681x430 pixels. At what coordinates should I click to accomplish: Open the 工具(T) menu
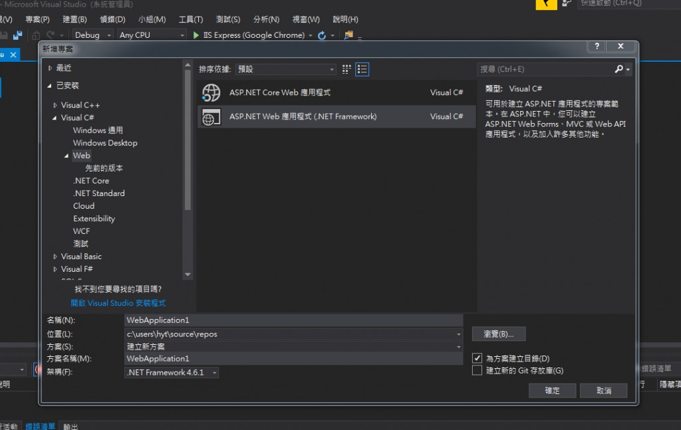191,19
